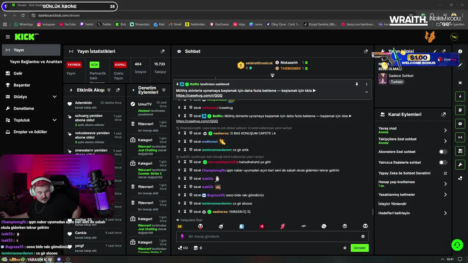Click the Turkish language tag
This screenshot has height=263, width=468.
(396, 82)
